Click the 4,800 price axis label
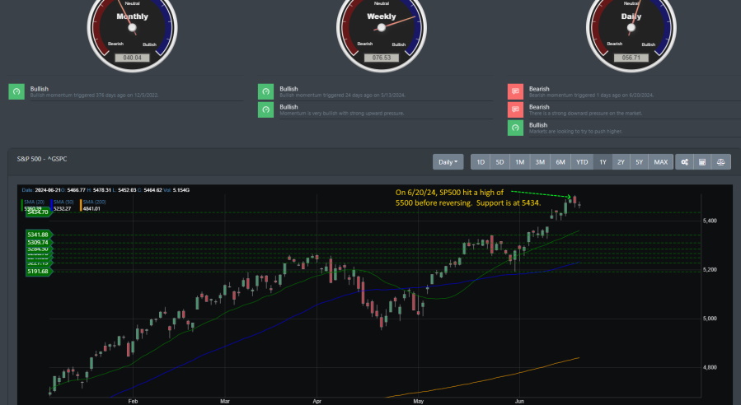 click(710, 367)
